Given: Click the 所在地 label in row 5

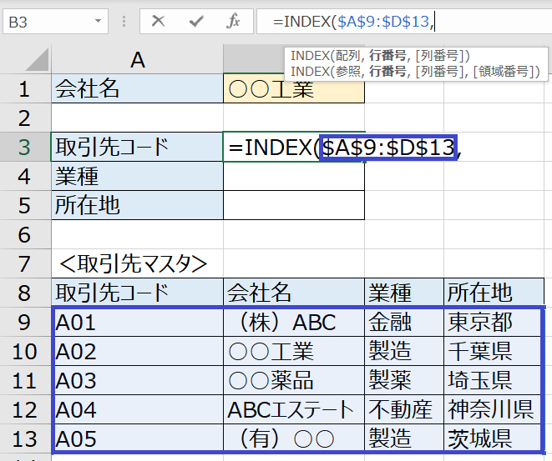Looking at the screenshot, I should pos(137,205).
